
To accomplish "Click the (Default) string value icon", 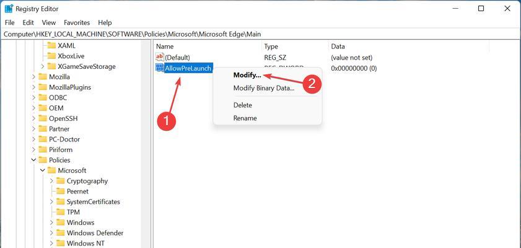I will pos(160,57).
